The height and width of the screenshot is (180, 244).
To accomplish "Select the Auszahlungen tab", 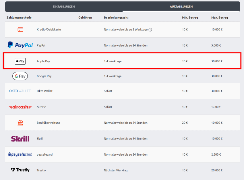I will pos(181,7).
